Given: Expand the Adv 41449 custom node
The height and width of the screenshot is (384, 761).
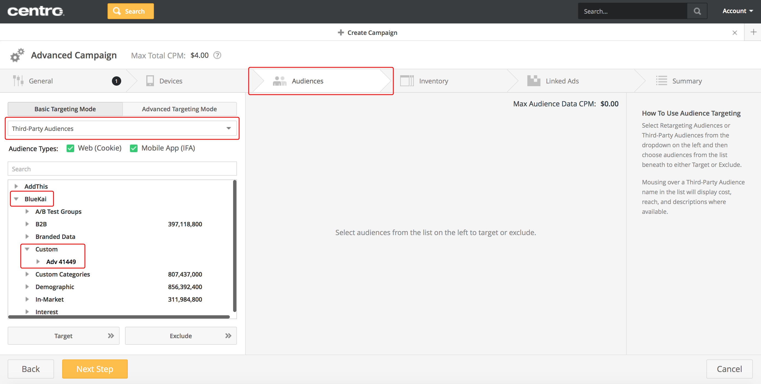Looking at the screenshot, I should tap(38, 262).
